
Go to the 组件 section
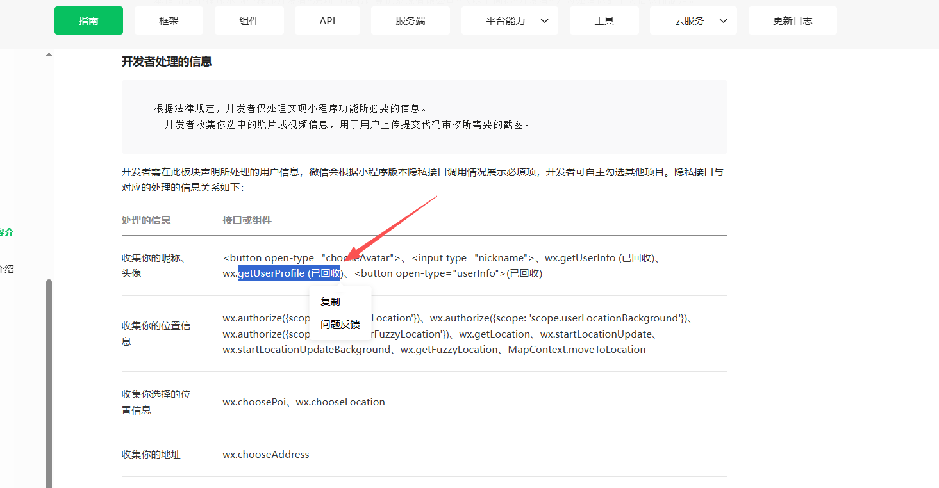249,20
